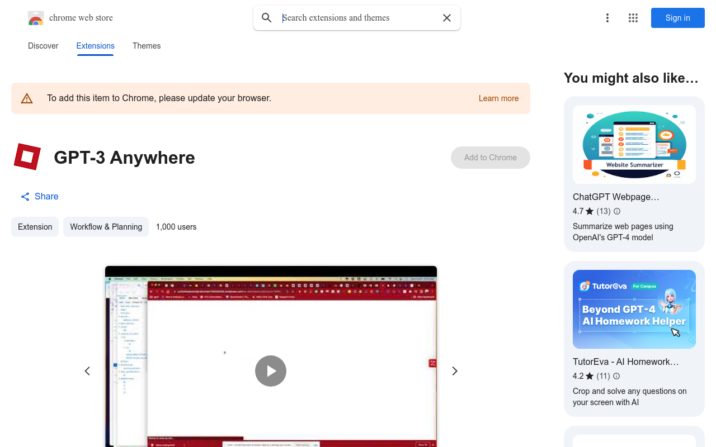Click the info icon beside rating (11)
Viewport: 716px width, 447px height.
pos(616,376)
